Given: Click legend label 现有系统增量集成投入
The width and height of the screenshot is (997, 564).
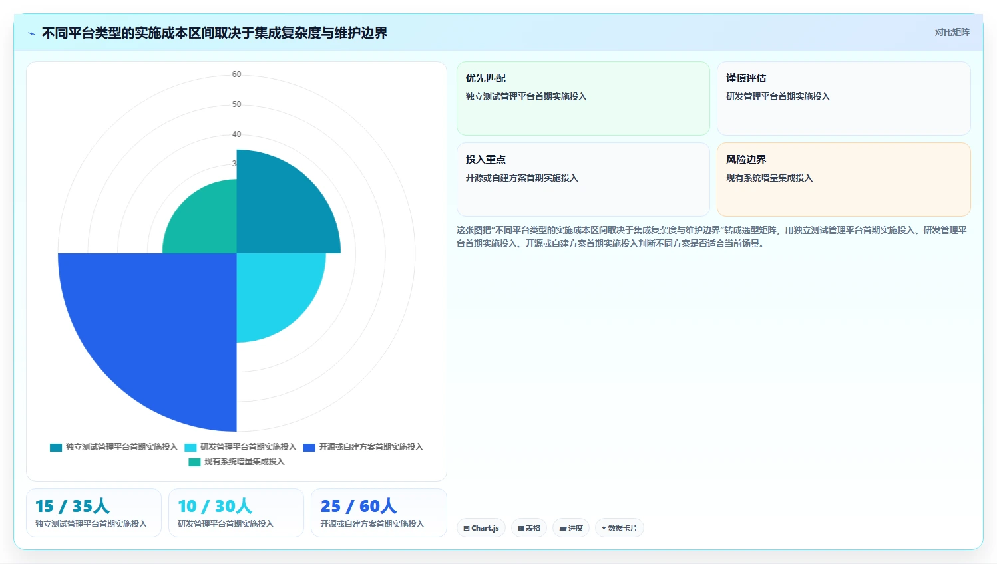Looking at the screenshot, I should 244,462.
